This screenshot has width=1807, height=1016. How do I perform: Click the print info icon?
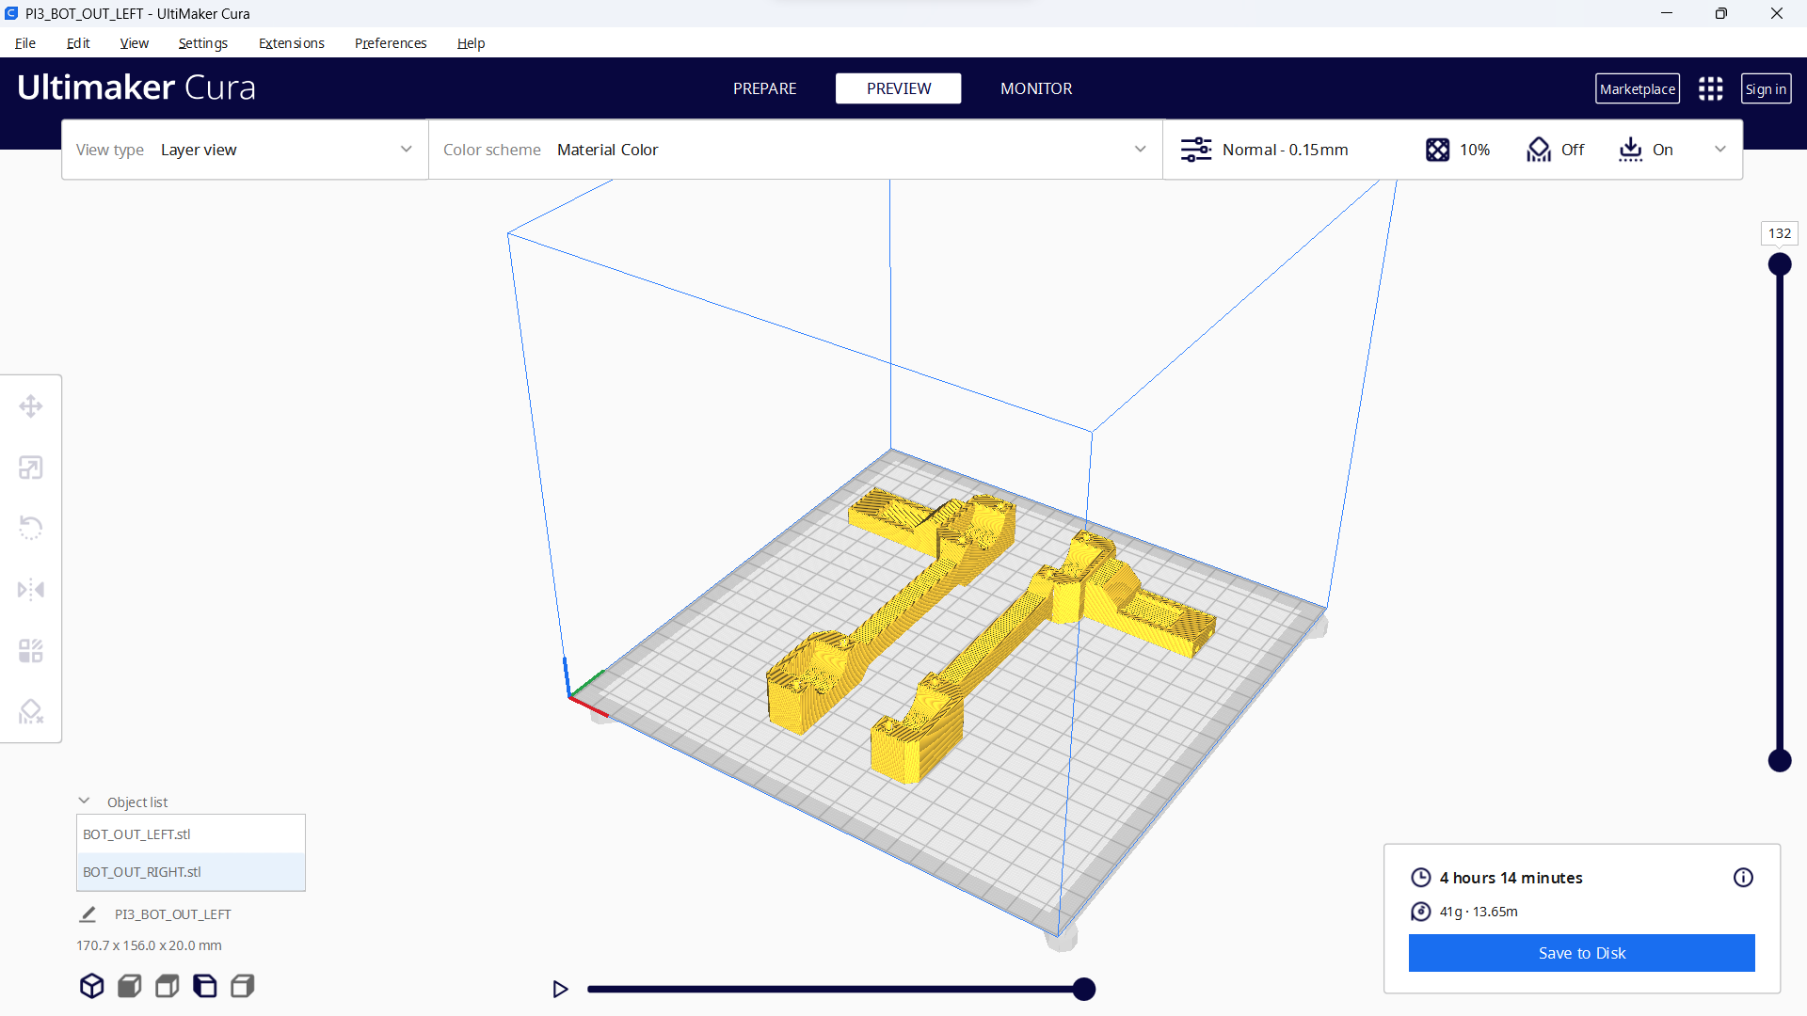[1743, 878]
